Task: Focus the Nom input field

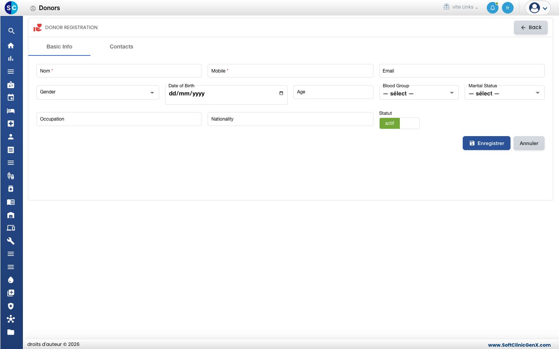Action: [x=119, y=71]
